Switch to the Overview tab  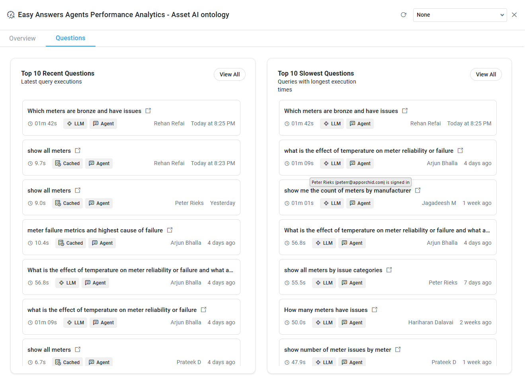(22, 38)
